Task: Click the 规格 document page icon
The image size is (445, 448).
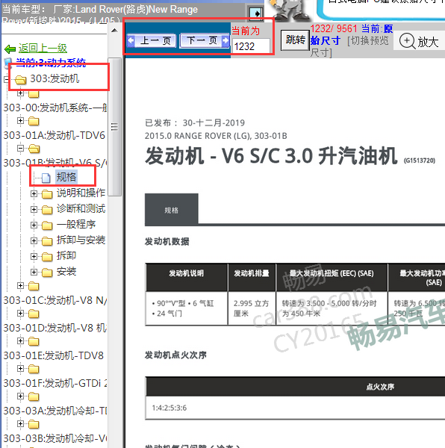Action: [46, 178]
